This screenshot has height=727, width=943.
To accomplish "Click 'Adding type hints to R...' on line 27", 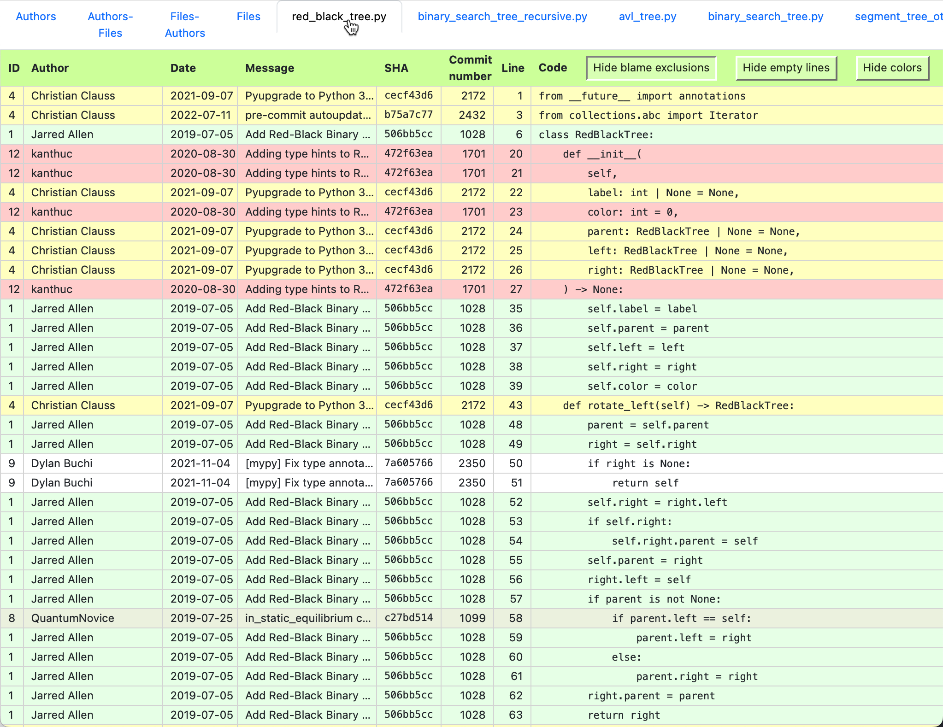I will (307, 289).
